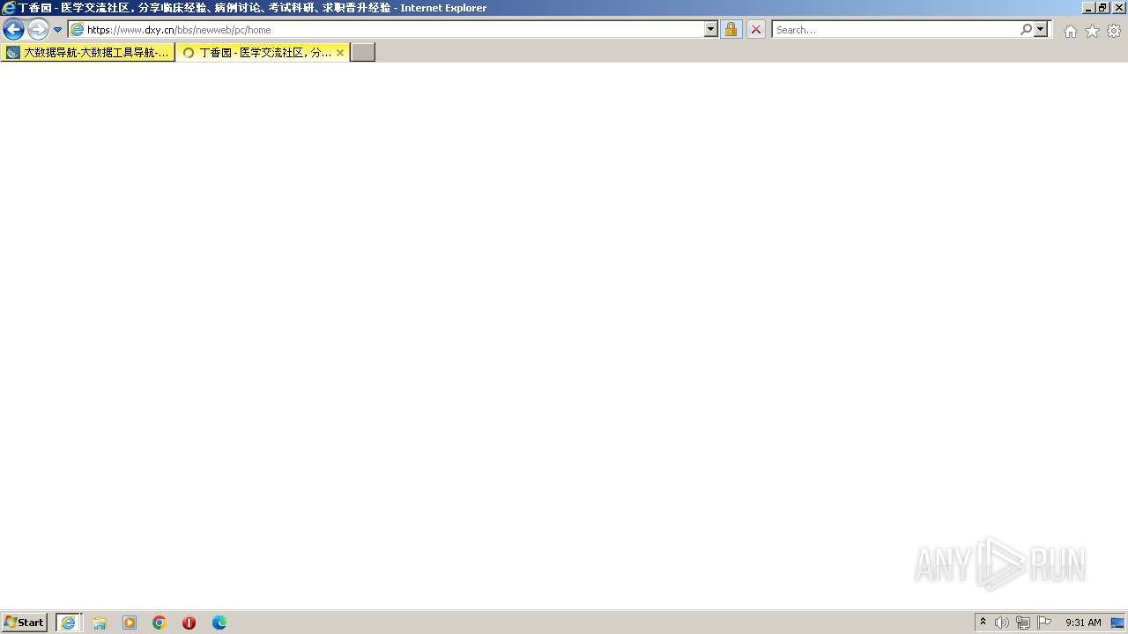
Task: Click Internet Explorer taskbar icon
Action: tap(69, 623)
